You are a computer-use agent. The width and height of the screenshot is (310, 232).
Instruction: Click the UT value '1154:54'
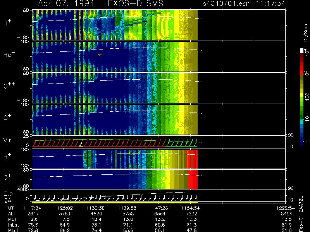[190, 208]
